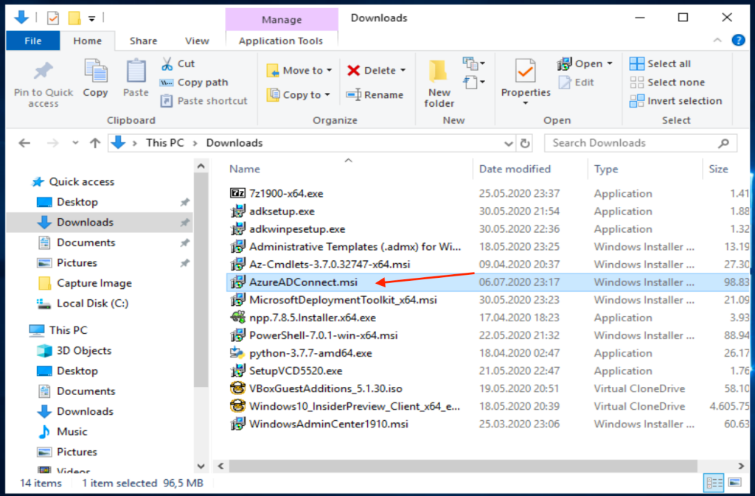Click the npp.7.8.5.Installer.x64.exe icon
Viewport: 755px width, 496px height.
pos(238,318)
